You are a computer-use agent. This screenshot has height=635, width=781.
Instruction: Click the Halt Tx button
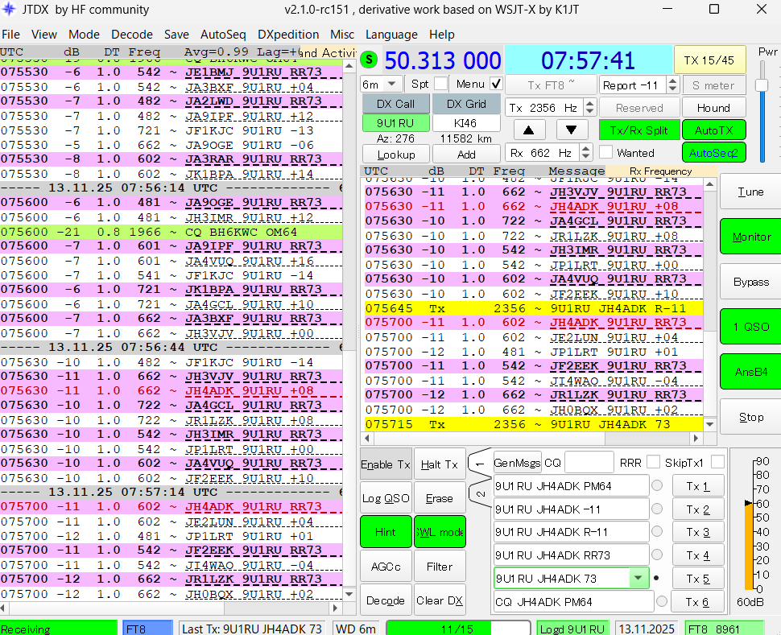click(440, 464)
